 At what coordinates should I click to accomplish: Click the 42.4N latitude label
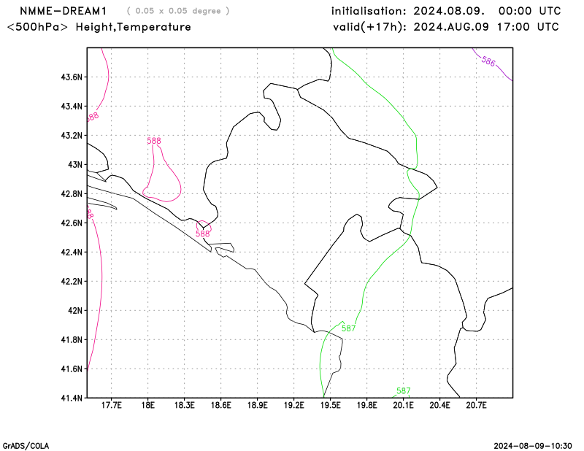[x=72, y=252]
